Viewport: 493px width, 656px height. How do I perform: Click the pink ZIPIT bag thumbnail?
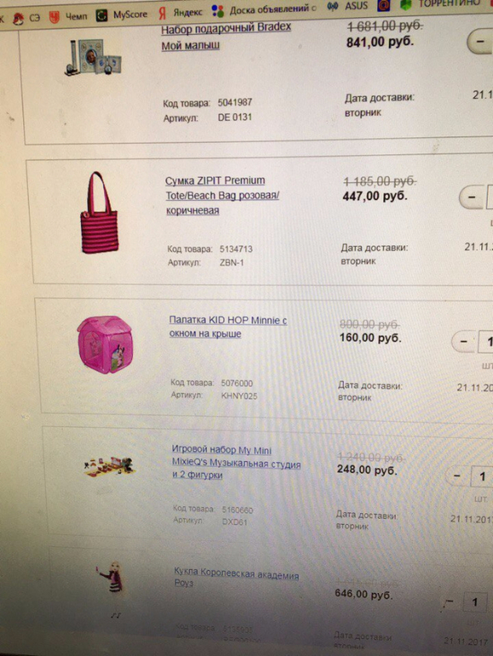pyautogui.click(x=99, y=212)
